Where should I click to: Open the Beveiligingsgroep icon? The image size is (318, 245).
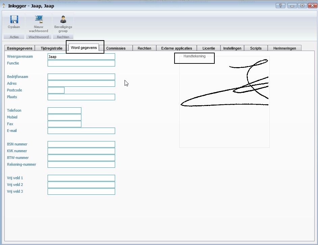(63, 20)
